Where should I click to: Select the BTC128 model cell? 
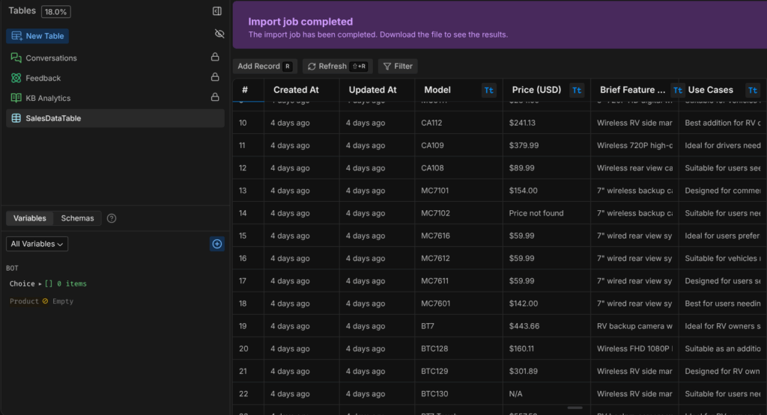459,348
